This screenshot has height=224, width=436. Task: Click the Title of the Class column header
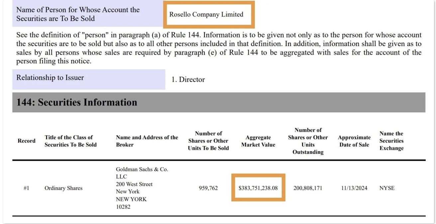(x=70, y=141)
